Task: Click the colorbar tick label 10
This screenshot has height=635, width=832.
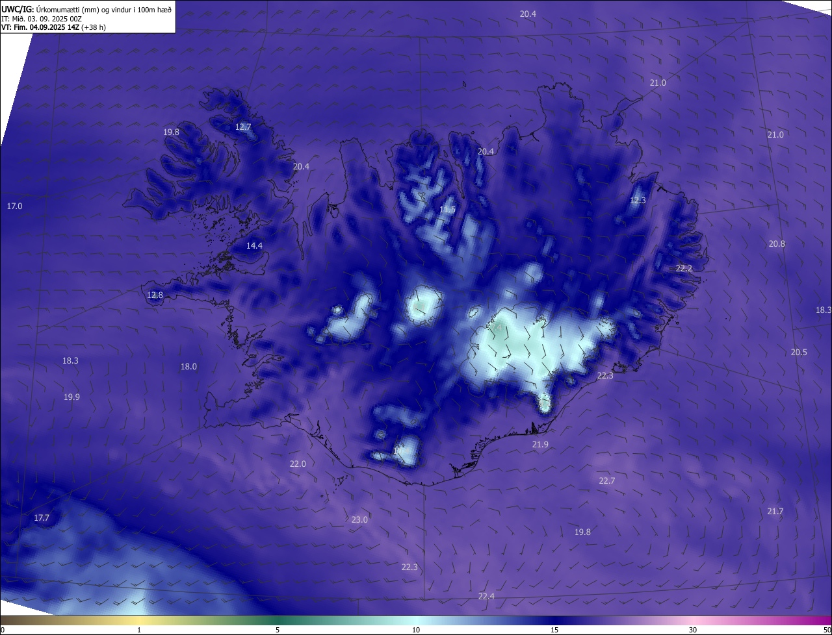Action: coord(416,630)
